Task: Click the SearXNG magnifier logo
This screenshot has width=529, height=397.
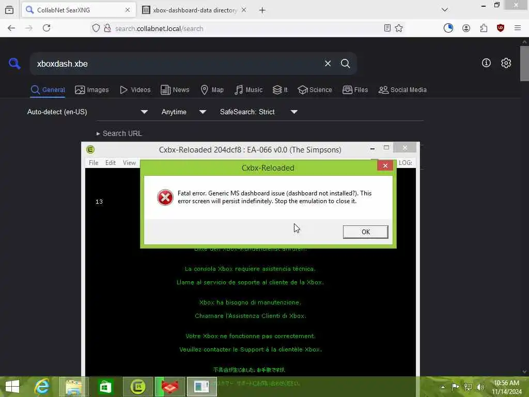Action: [x=14, y=64]
